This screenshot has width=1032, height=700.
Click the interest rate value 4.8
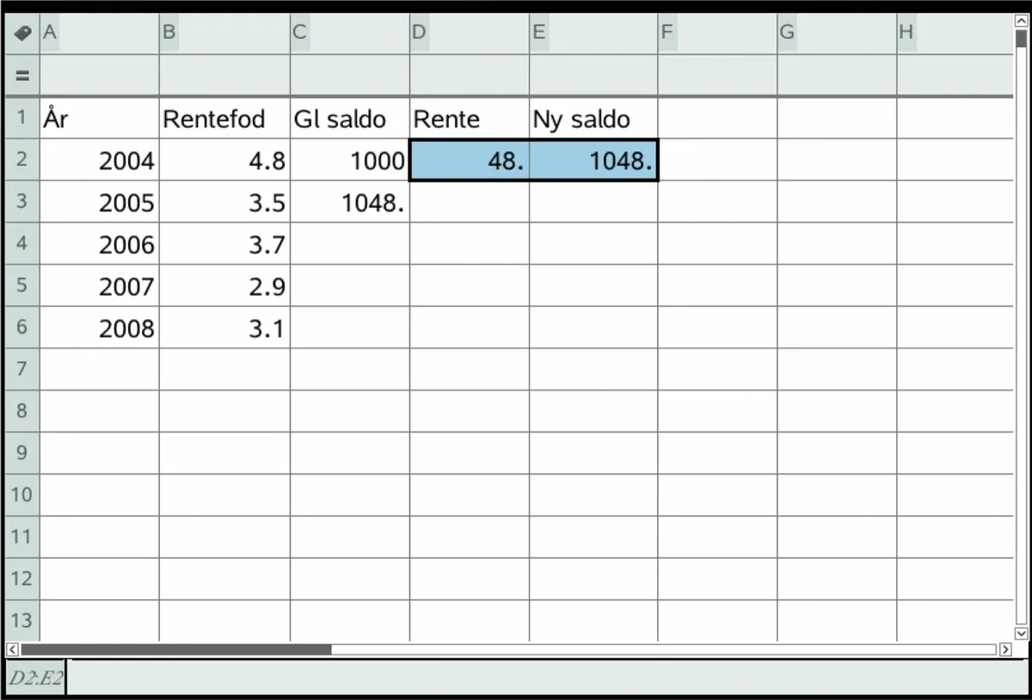[x=224, y=160]
